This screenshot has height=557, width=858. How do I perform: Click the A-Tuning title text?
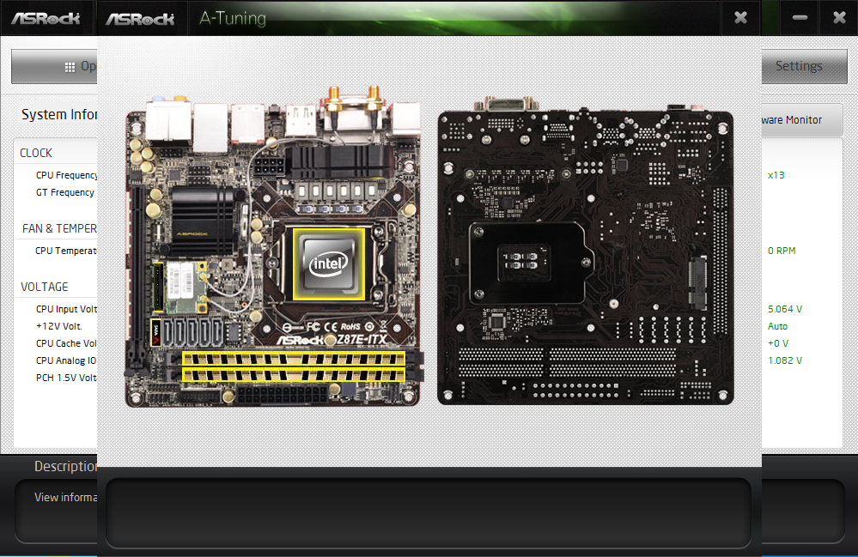coord(233,19)
